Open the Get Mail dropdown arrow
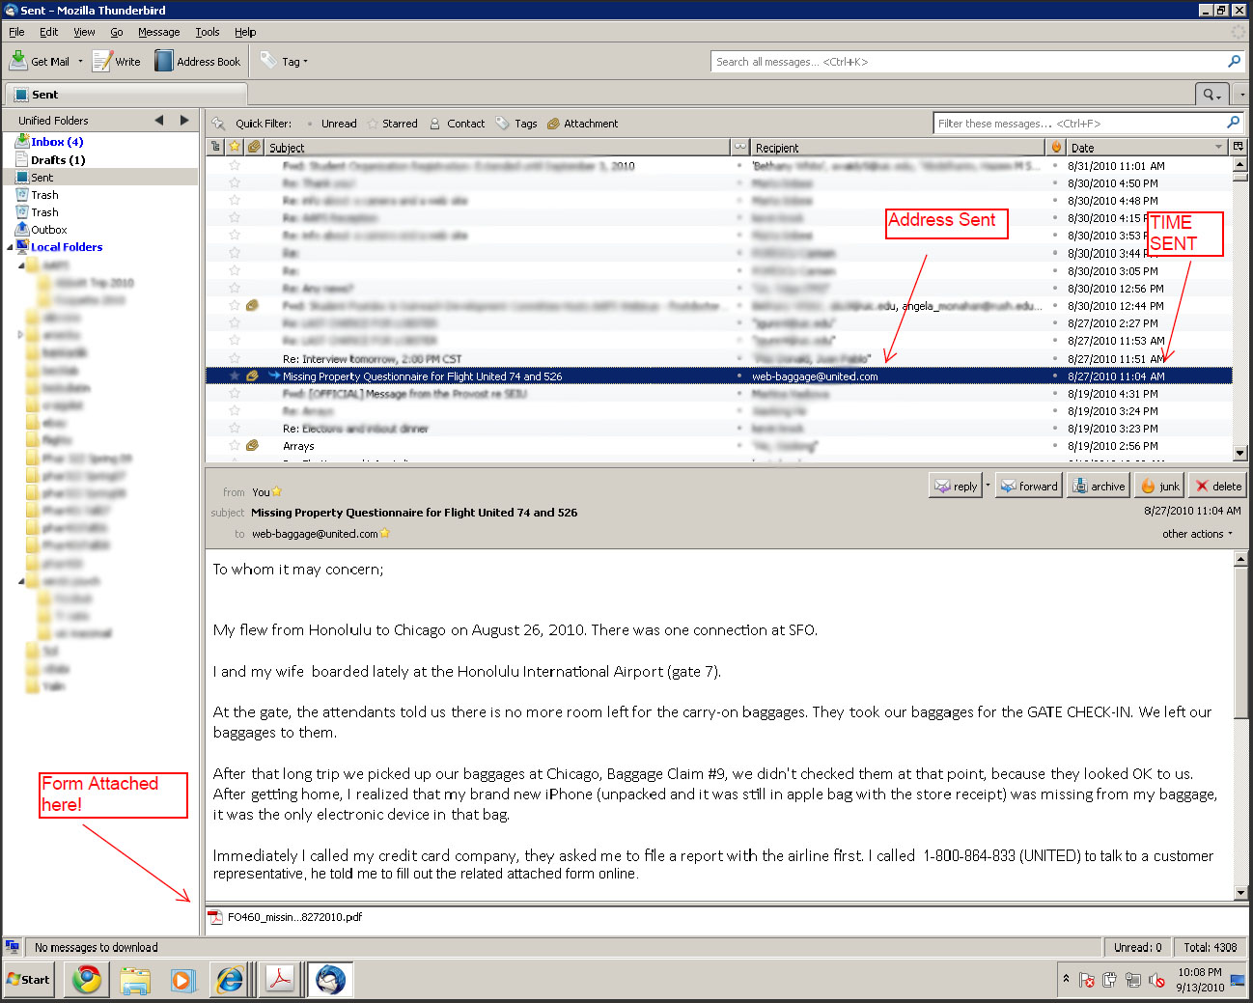1253x1003 pixels. 80,62
